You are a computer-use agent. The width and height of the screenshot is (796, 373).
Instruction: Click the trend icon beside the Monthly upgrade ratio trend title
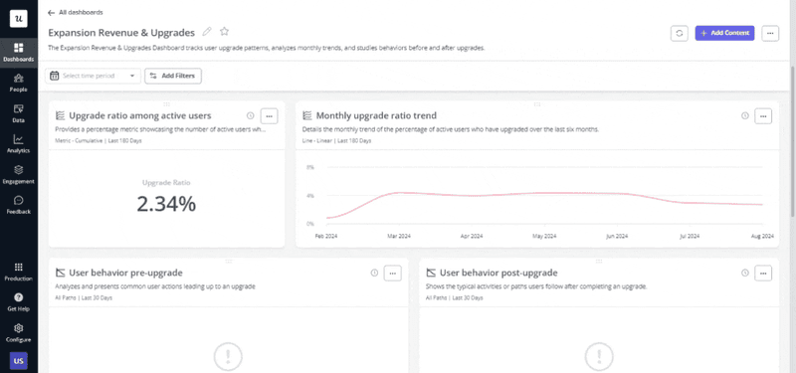(306, 115)
